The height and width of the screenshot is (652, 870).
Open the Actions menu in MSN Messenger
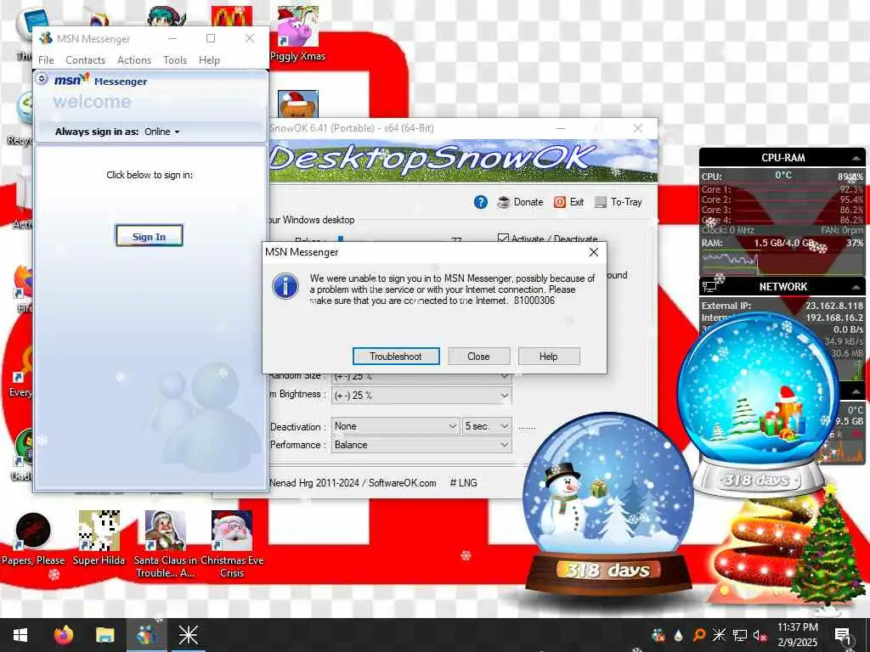tap(133, 60)
